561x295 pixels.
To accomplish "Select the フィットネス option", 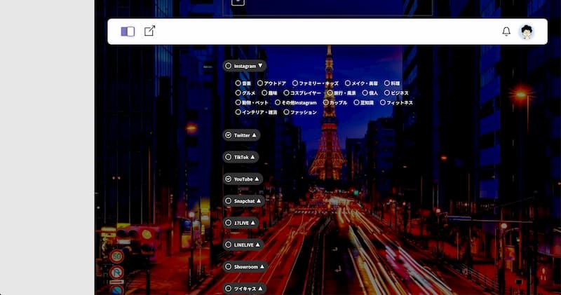I will tap(396, 102).
